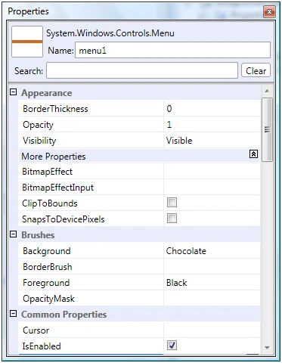Click the Menu control preview thumbnail
282x363 pixels.
(x=27, y=42)
